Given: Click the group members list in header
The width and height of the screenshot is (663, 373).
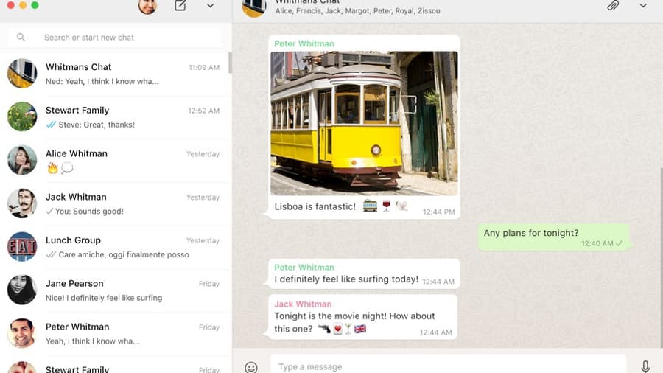Looking at the screenshot, I should tap(358, 11).
